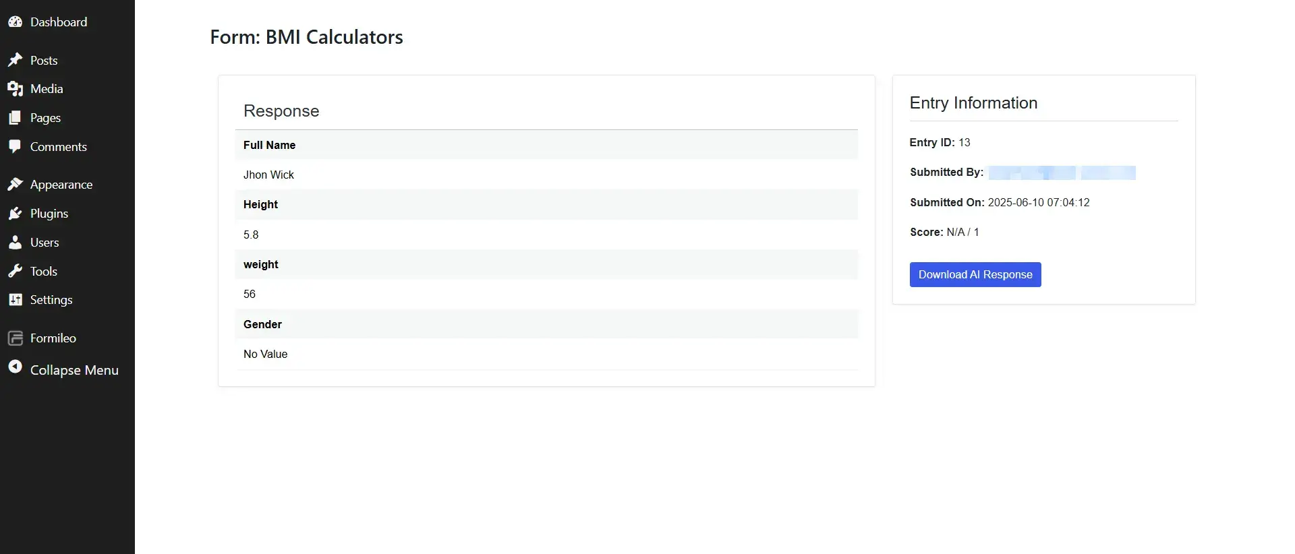The height and width of the screenshot is (554, 1295).
Task: Select the Collapse Menu label
Action: pyautogui.click(x=74, y=370)
